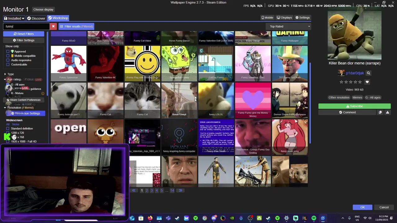This screenshot has height=223, width=397.
Task: Open the Displays menu
Action: (x=284, y=18)
